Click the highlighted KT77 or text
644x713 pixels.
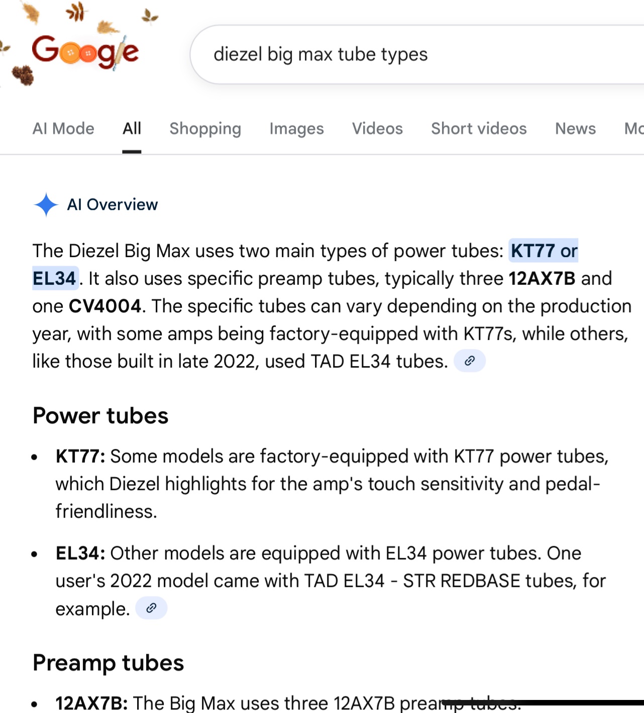[544, 251]
